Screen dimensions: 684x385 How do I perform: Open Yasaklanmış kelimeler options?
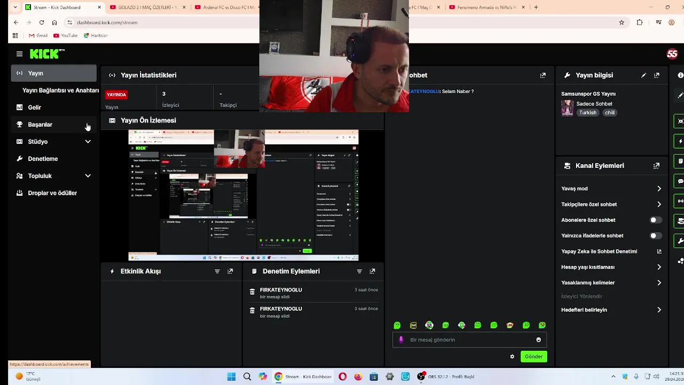pos(611,282)
